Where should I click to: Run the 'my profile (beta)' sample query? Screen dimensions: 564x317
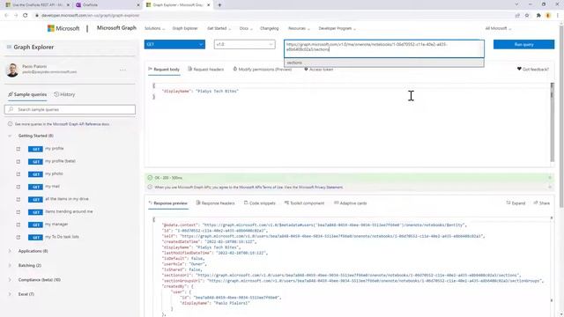click(60, 161)
